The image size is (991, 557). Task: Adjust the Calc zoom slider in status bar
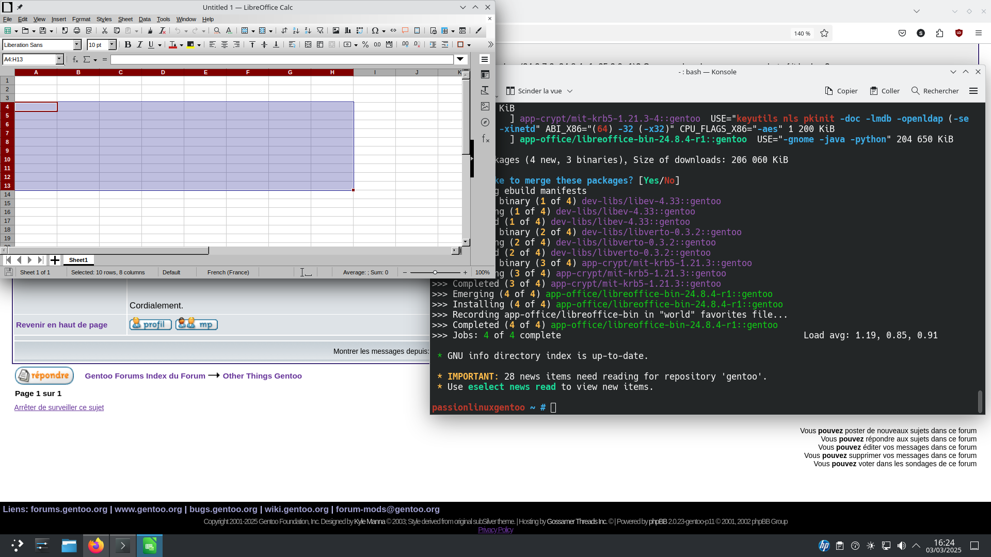click(435, 272)
